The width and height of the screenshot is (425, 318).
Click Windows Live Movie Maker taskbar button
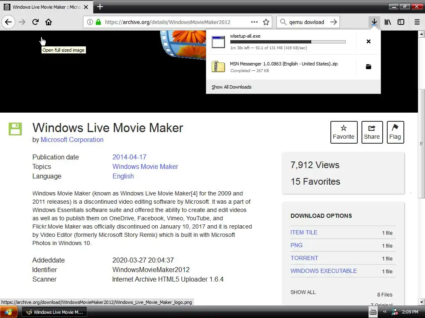point(54,312)
